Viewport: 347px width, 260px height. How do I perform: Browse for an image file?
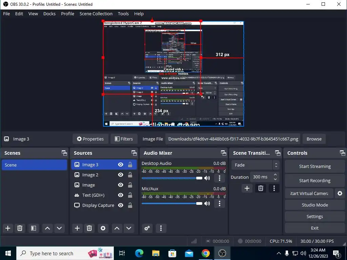pos(314,139)
